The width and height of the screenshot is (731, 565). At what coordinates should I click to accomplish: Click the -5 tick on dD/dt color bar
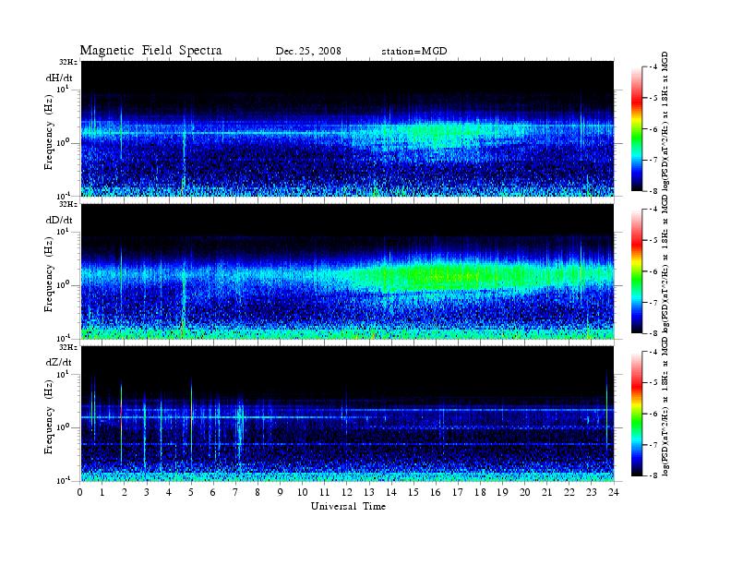pos(654,240)
